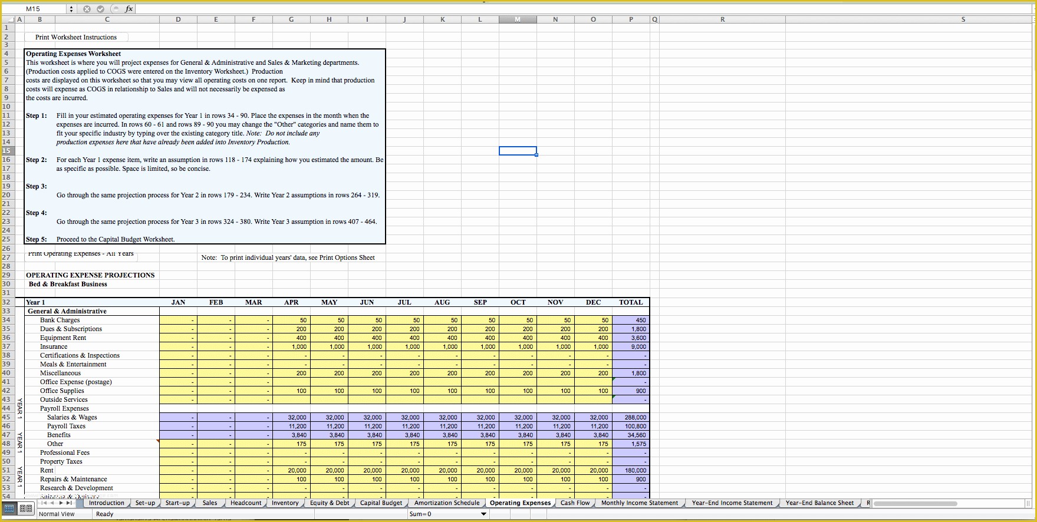
Task: Select column P header
Action: pos(631,19)
